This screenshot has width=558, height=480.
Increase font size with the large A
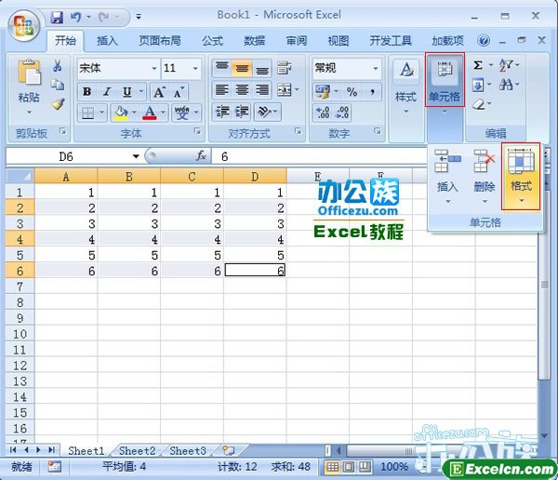[159, 92]
